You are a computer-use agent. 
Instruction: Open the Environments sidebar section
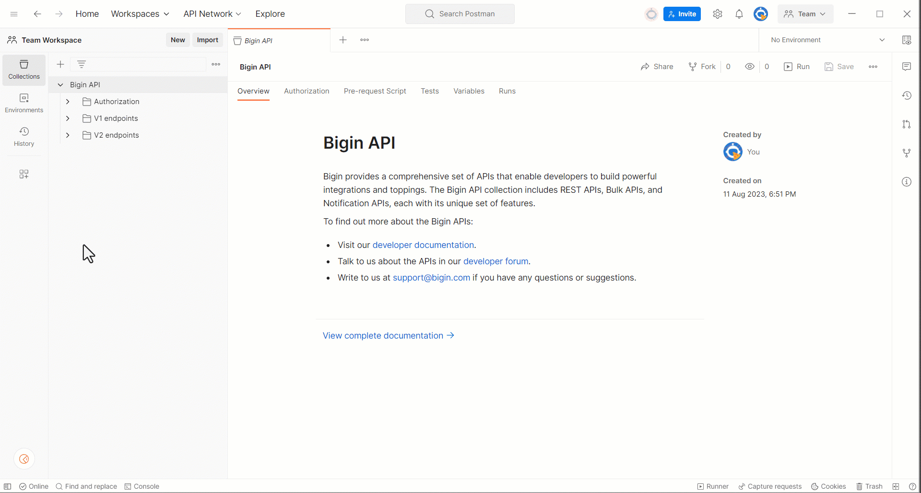coord(24,104)
